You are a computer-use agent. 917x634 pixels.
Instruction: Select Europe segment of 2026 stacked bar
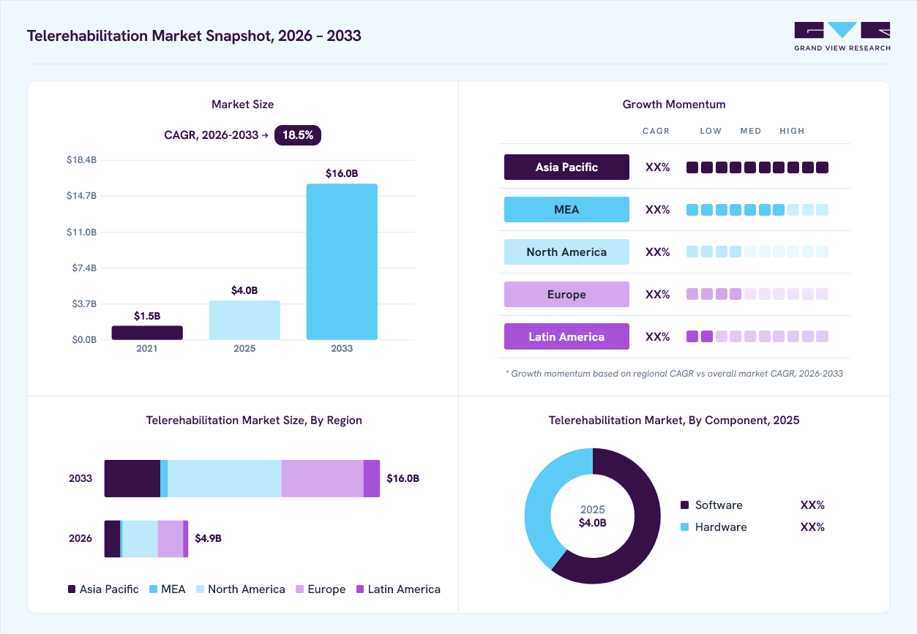(x=171, y=539)
